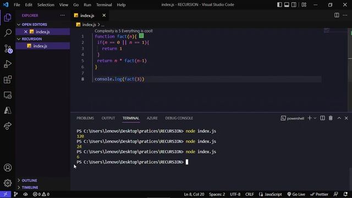Switch to the Azure panel tab

152,118
